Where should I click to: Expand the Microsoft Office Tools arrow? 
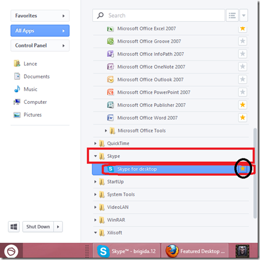(x=106, y=131)
